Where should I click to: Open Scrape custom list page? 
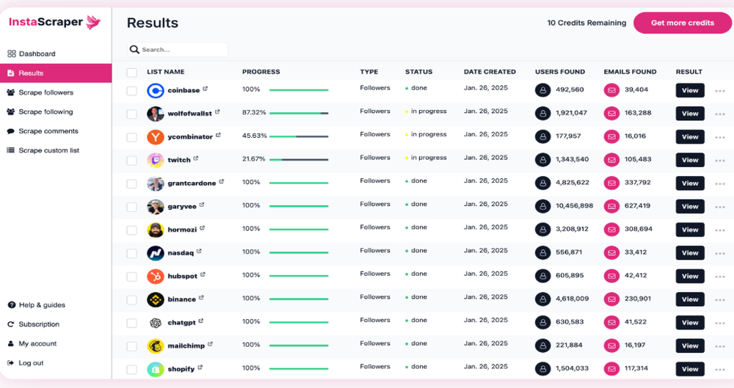point(56,150)
